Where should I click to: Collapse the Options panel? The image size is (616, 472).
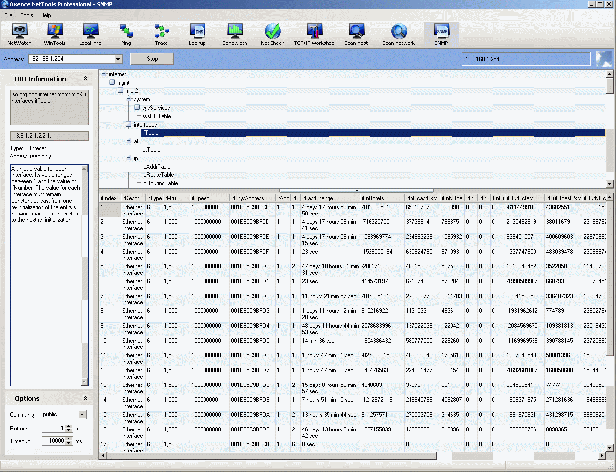click(x=85, y=398)
